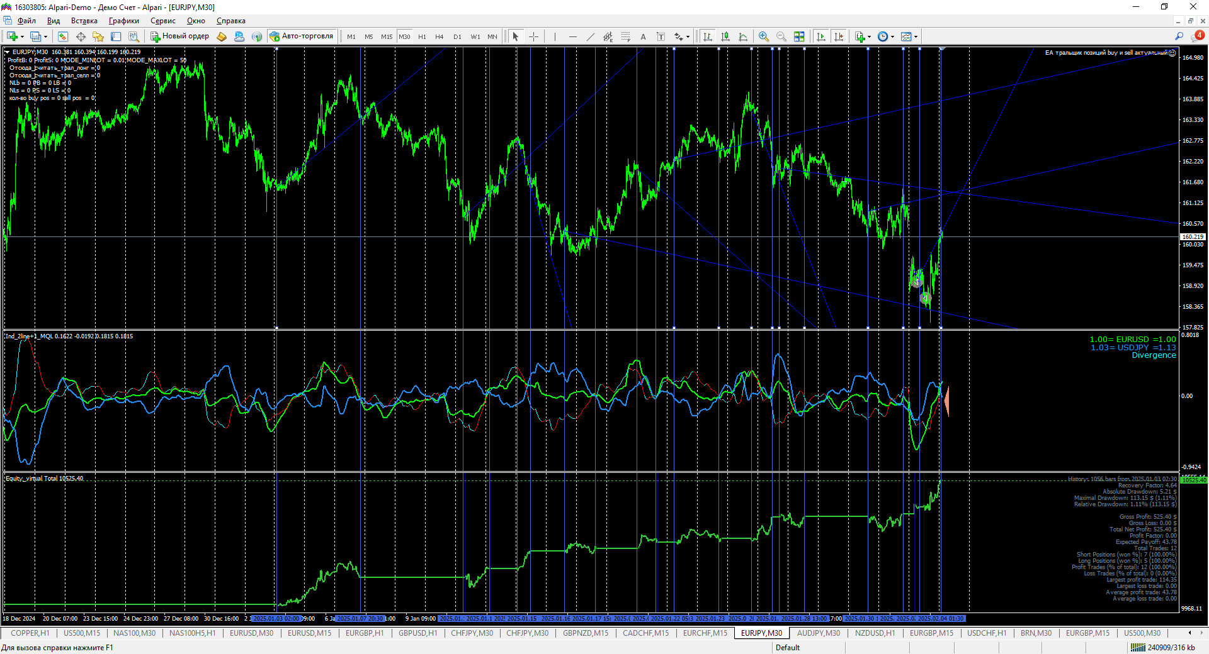The width and height of the screenshot is (1209, 654).
Task: Open the notifications bubble showing 4
Action: 1197,36
